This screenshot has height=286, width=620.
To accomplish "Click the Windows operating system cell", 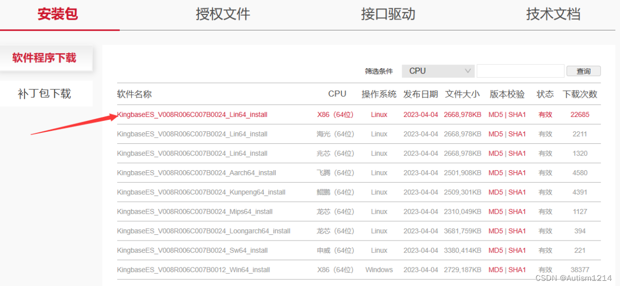I will tap(379, 270).
